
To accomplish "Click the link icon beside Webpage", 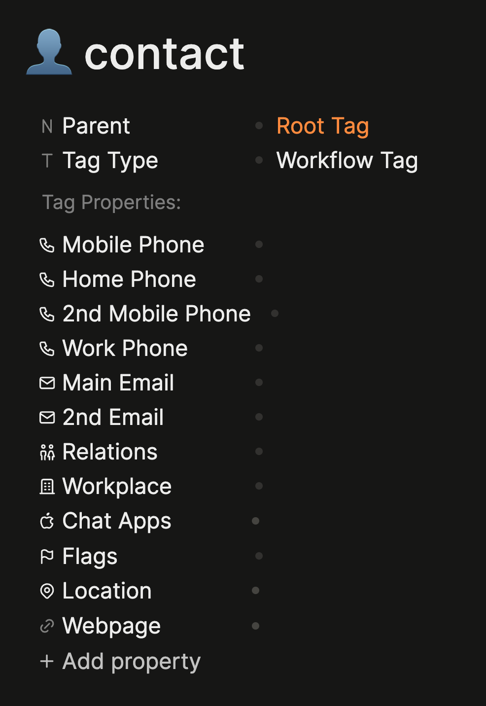I will 47,626.
